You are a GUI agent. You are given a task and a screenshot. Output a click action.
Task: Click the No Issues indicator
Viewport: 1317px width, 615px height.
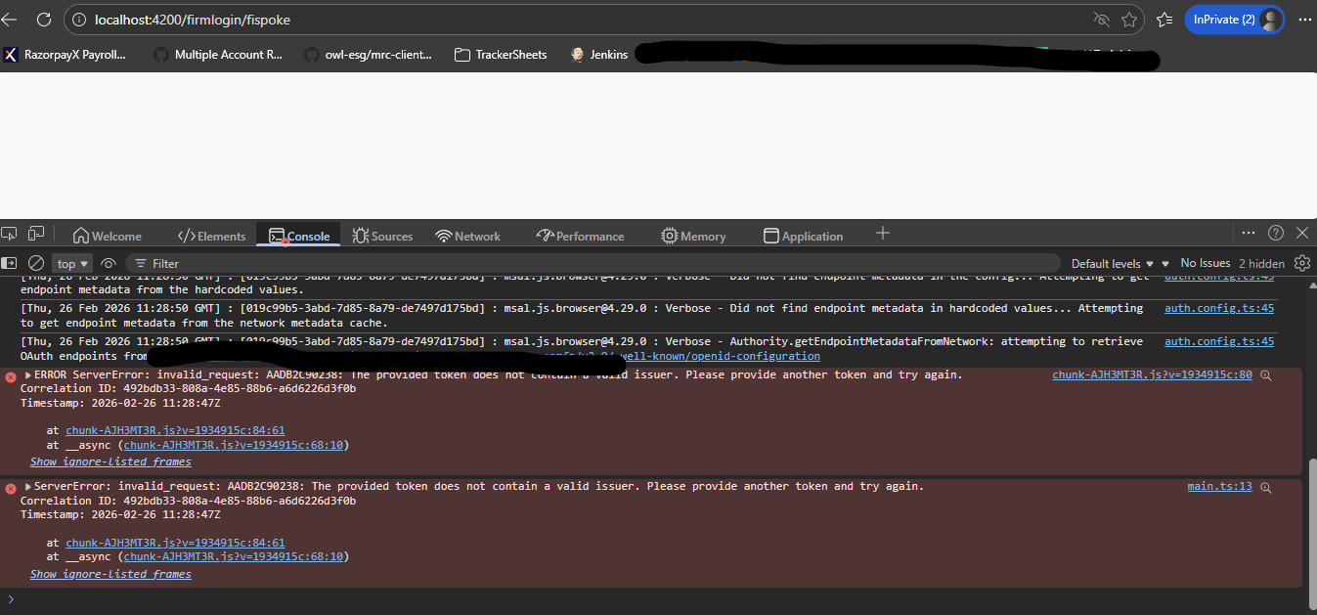[x=1205, y=263]
